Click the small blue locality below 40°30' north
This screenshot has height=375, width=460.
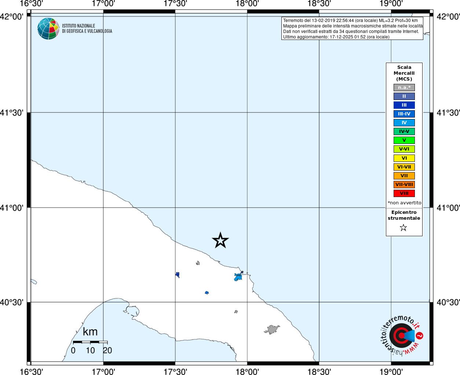207,293
